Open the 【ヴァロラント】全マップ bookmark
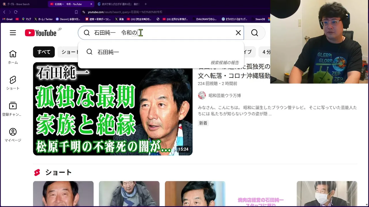 [234, 19]
